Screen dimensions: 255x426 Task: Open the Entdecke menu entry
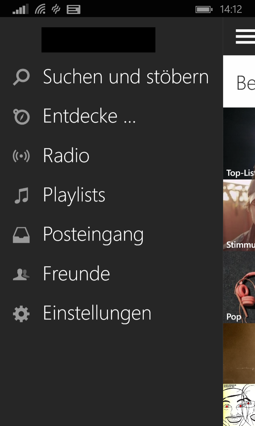point(89,116)
